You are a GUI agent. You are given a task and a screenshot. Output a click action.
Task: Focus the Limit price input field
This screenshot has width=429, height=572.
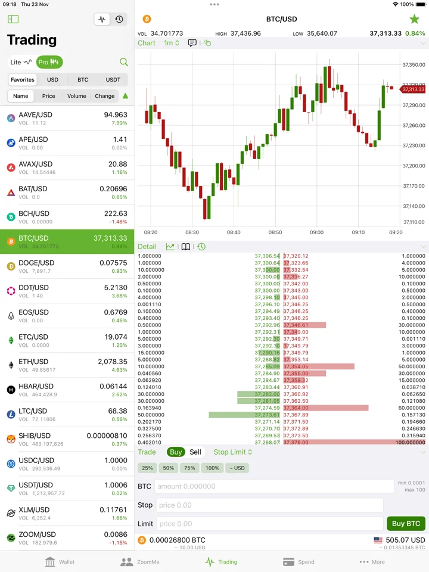[x=270, y=524]
